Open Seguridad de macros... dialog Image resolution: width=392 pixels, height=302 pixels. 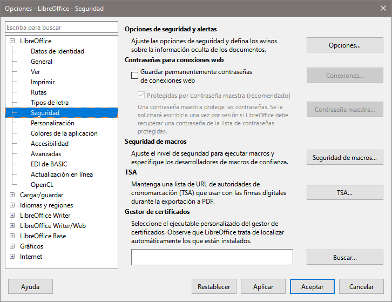pos(344,157)
